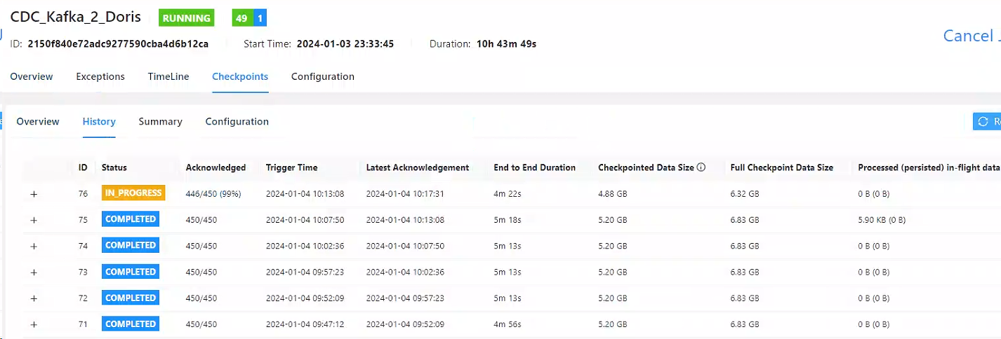The height and width of the screenshot is (339, 1001).
Task: Switch to checkpoint Summary sub-tab
Action: click(x=160, y=121)
